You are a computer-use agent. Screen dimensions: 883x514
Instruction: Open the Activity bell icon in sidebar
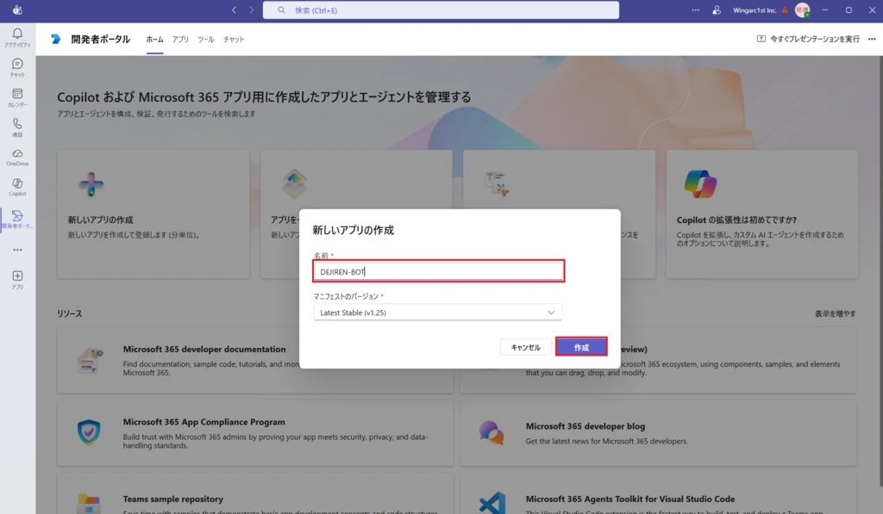pos(17,36)
